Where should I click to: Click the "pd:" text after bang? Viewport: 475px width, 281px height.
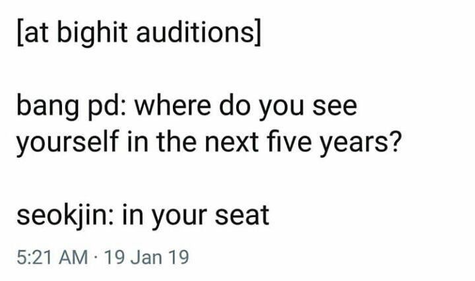[x=105, y=108]
